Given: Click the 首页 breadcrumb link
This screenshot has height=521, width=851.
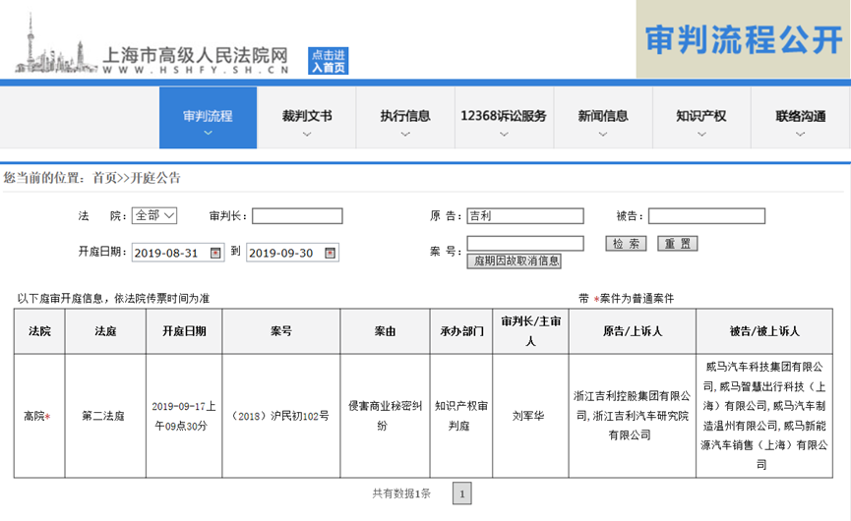Looking at the screenshot, I should [104, 178].
